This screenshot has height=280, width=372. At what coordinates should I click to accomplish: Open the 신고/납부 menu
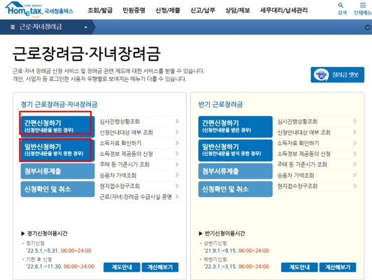point(203,10)
